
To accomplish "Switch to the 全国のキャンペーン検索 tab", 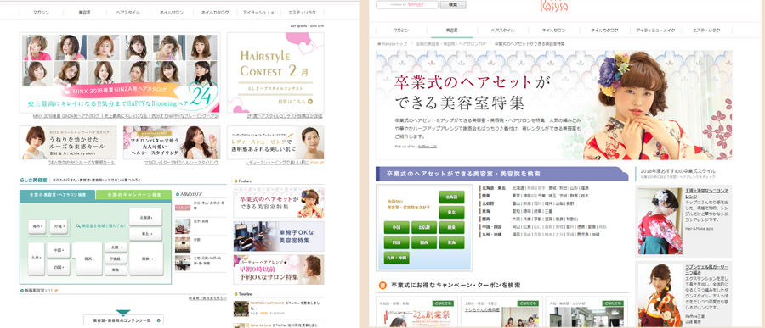I will [134, 195].
